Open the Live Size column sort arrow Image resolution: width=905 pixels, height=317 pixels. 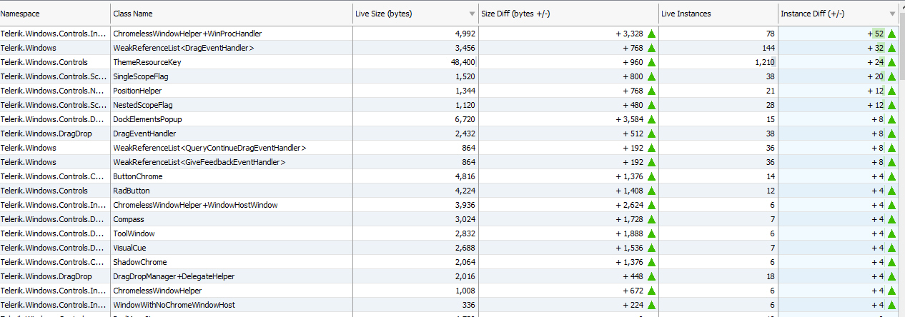tap(472, 14)
